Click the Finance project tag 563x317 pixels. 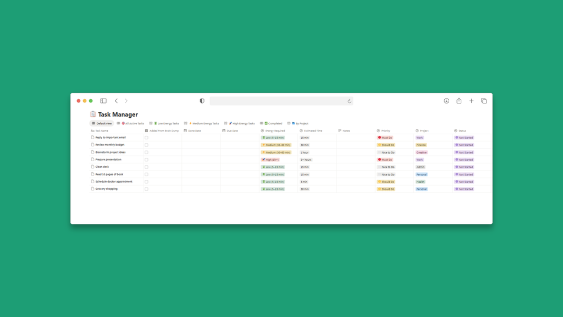pos(421,145)
